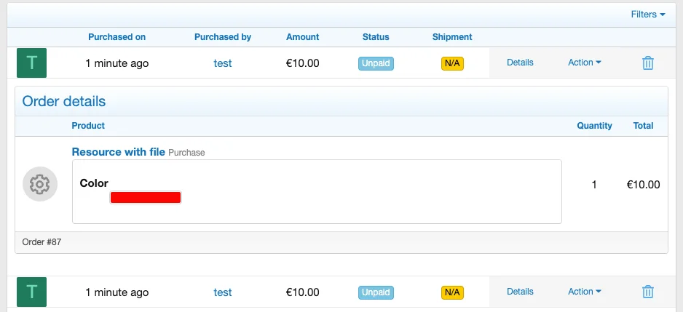
Task: Show Details for the second order
Action: point(520,292)
